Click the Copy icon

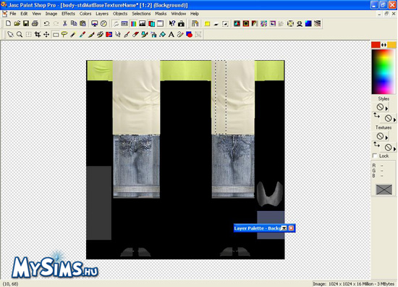pyautogui.click(x=74, y=24)
